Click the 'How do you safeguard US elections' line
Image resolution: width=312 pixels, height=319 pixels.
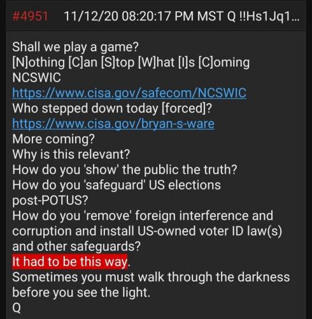pos(117,185)
